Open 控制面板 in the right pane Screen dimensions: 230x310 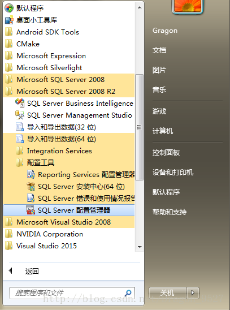(166, 152)
